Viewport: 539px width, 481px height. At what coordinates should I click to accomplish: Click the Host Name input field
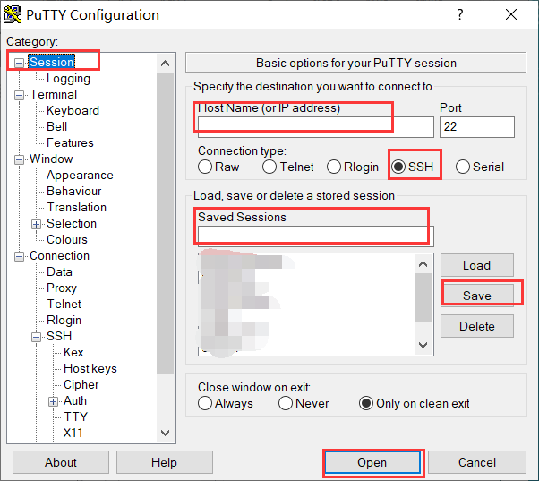tap(315, 127)
